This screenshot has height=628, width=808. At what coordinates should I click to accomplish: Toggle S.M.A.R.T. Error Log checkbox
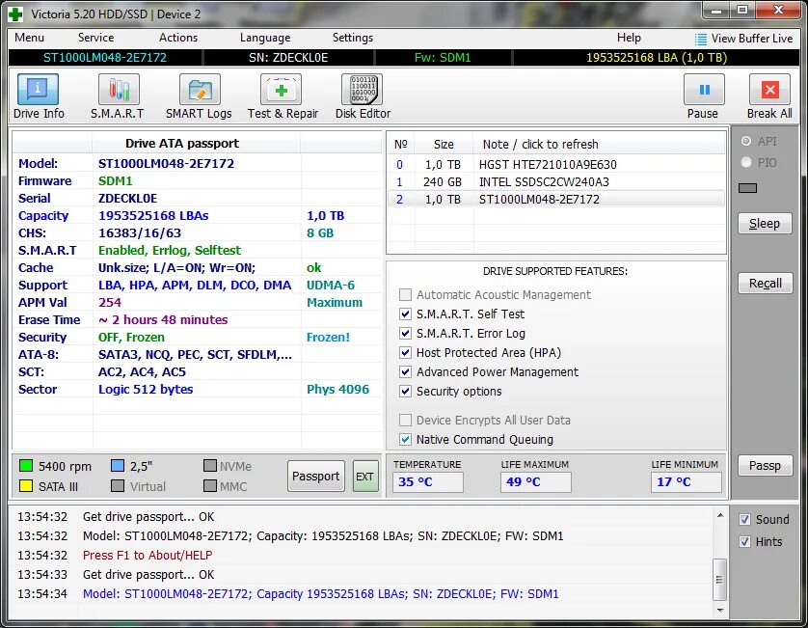[406, 333]
